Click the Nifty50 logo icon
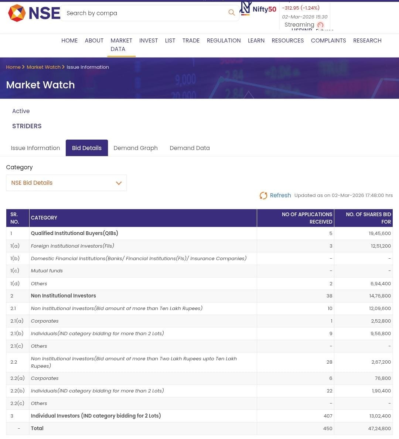The width and height of the screenshot is (399, 439). pos(245,8)
